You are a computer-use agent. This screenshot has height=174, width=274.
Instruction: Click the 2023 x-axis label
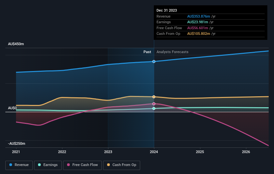pyautogui.click(x=108, y=152)
